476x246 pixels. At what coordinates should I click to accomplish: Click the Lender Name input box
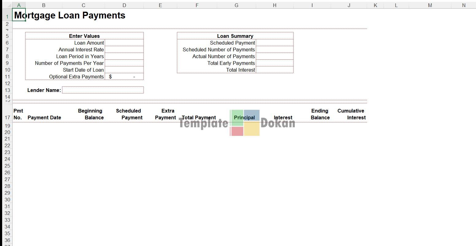(x=103, y=90)
